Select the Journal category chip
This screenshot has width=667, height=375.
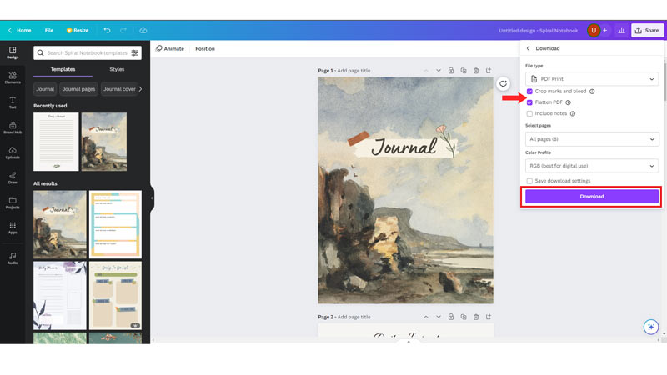(45, 89)
